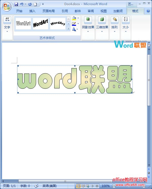Click the next page double-arrow button

(x=149, y=177)
